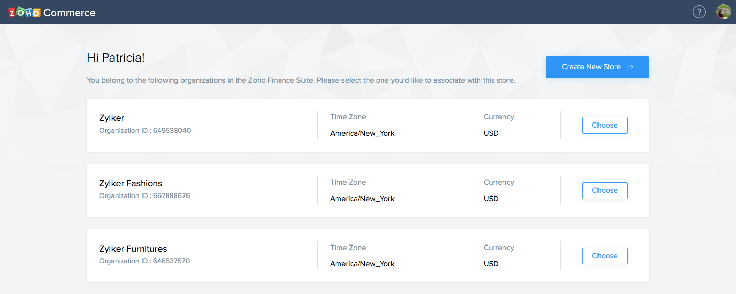Click Zylker's USD currency value
Image resolution: width=736 pixels, height=294 pixels.
(491, 133)
